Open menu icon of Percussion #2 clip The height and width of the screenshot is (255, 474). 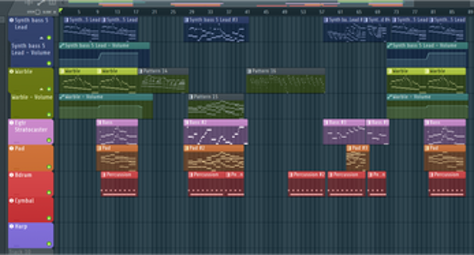click(291, 175)
